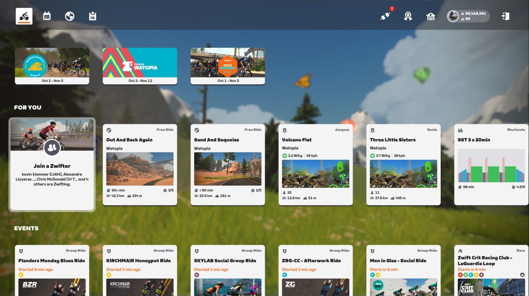Open the Events calendar icon
This screenshot has height=296, width=529.
click(47, 16)
